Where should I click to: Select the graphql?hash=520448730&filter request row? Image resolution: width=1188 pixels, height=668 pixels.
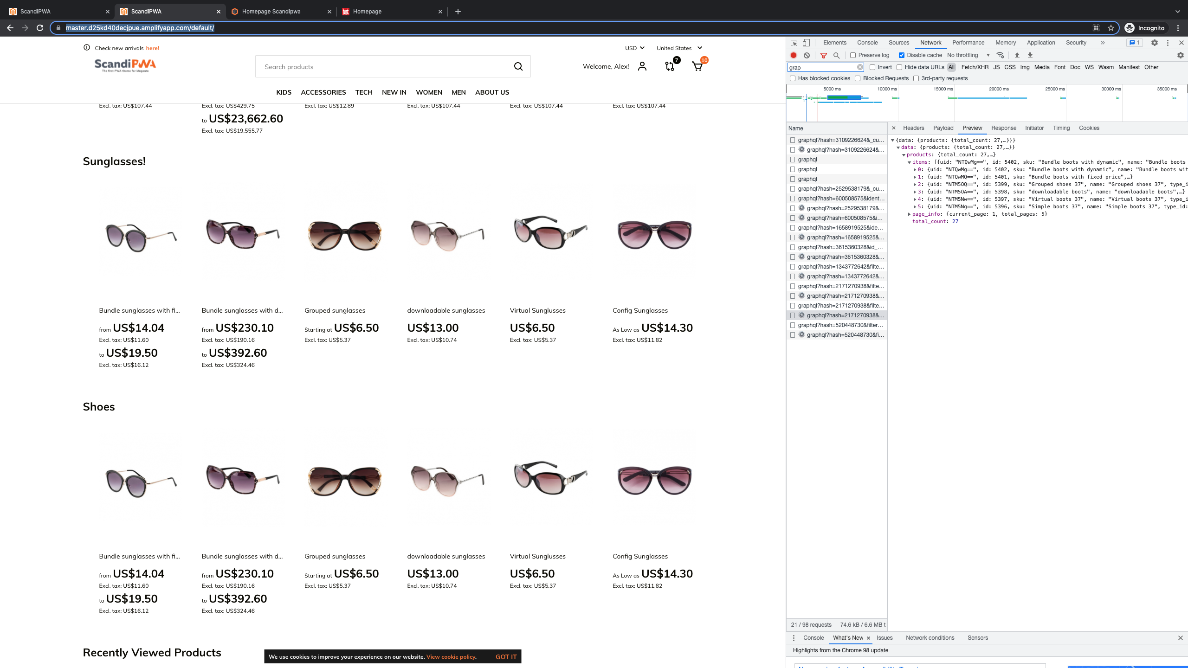[x=837, y=325]
